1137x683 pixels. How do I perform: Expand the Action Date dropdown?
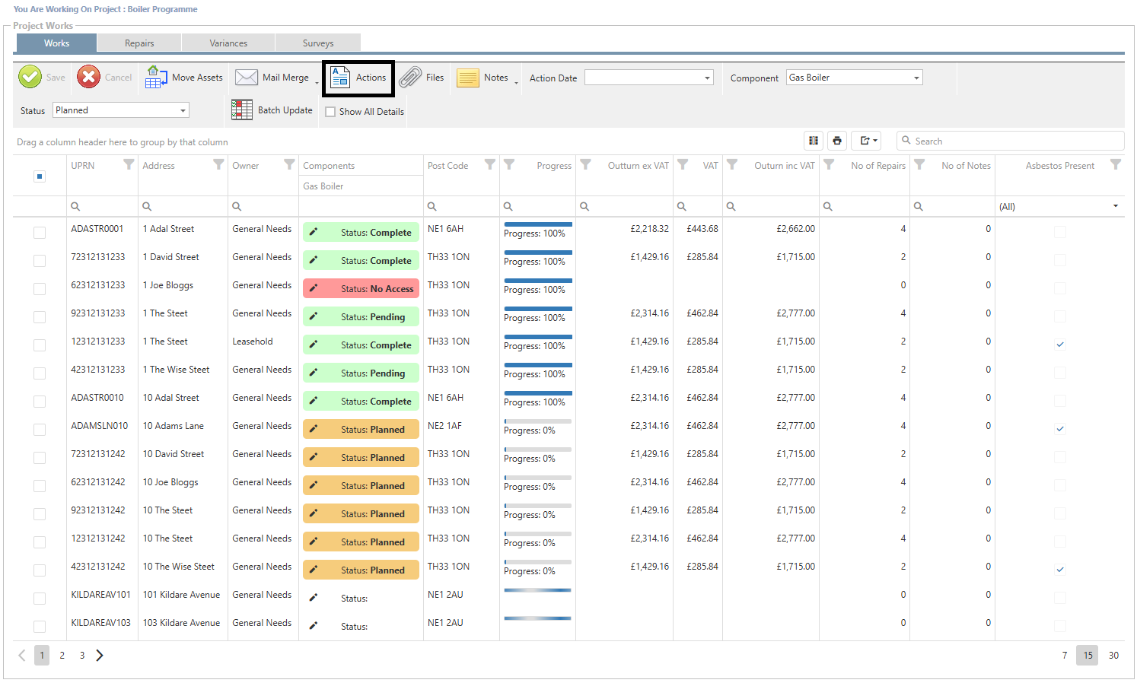707,78
